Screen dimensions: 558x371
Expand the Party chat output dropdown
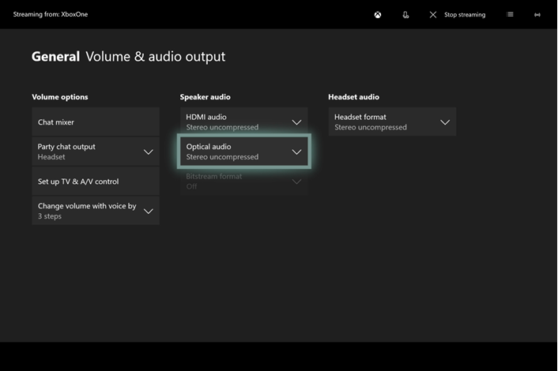(96, 152)
